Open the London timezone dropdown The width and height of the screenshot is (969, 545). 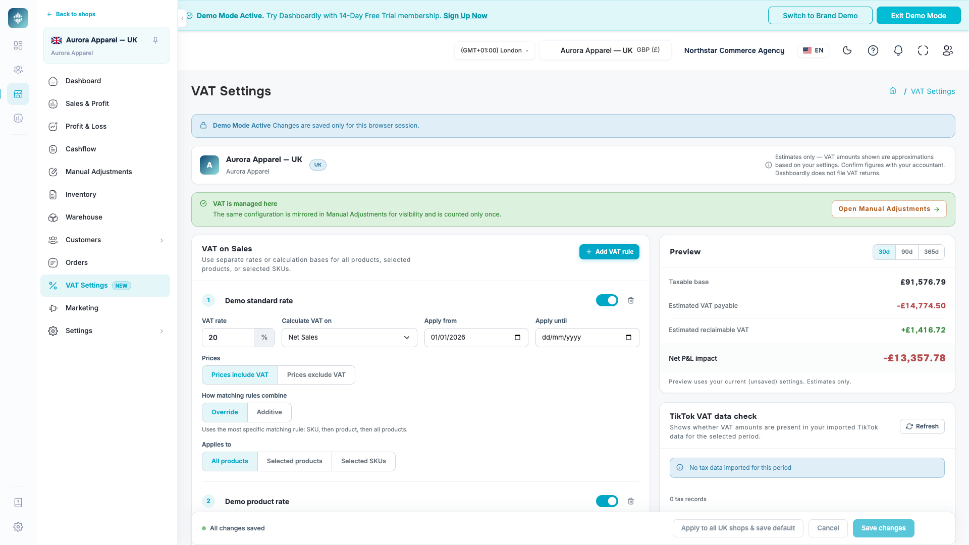click(495, 50)
